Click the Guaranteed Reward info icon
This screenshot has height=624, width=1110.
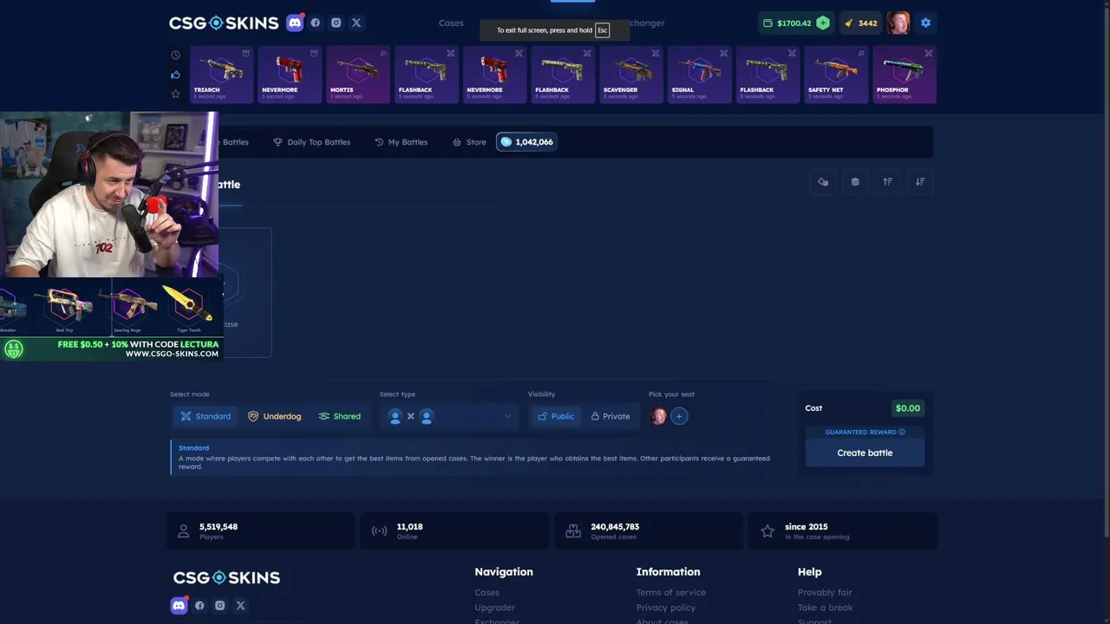(902, 432)
